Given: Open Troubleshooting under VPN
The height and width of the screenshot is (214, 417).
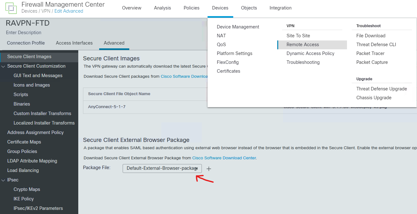Looking at the screenshot, I should (x=303, y=62).
